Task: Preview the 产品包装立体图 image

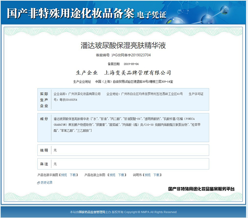Action: [112, 175]
